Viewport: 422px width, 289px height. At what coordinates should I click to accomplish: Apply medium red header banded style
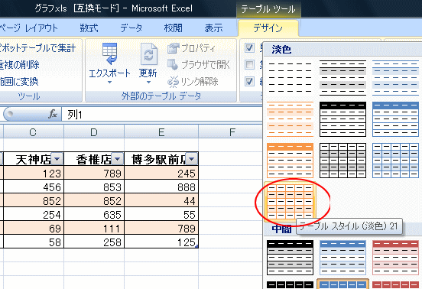click(395, 258)
